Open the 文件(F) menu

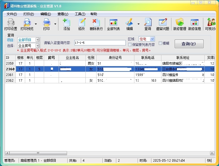click(12, 14)
